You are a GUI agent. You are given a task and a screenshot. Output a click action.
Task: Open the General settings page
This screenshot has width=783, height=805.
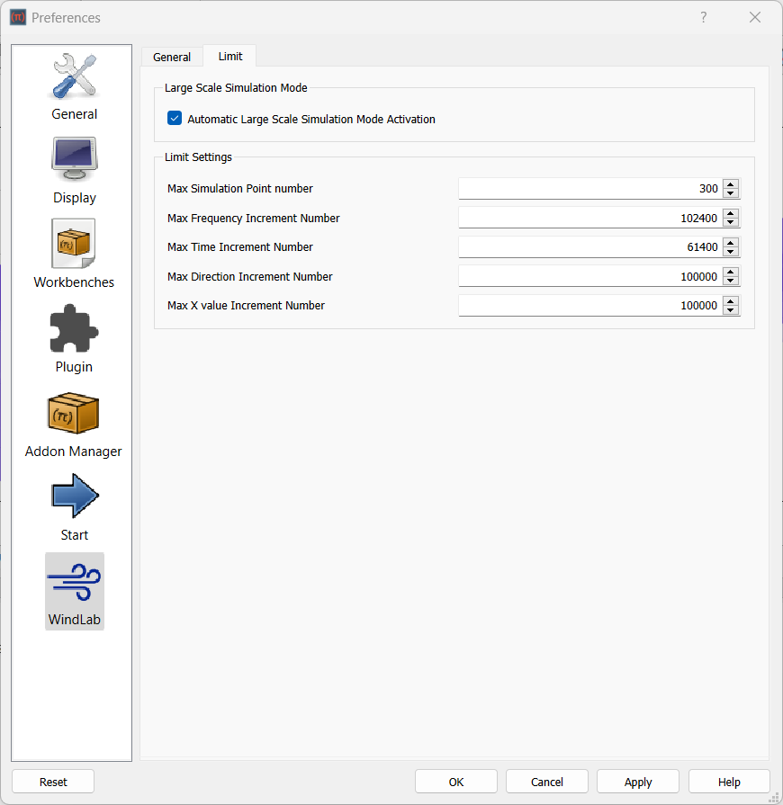(x=74, y=85)
